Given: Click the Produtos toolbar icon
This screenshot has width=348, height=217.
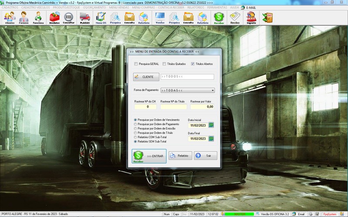Looking at the screenshot, I should click(x=54, y=17).
